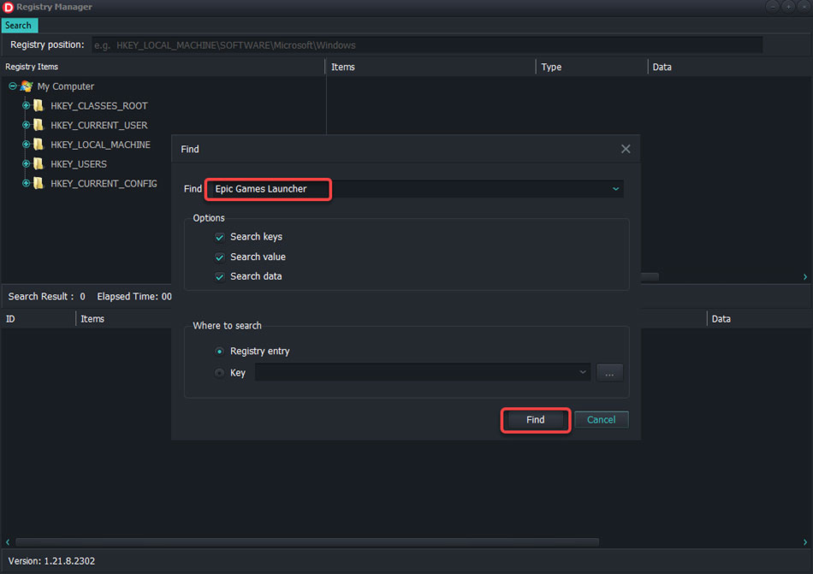
Task: Click the bottom horizontal scrollbar
Action: (x=307, y=541)
